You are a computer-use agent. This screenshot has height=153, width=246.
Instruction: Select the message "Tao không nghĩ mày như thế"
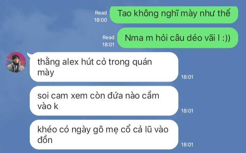pos(174,15)
